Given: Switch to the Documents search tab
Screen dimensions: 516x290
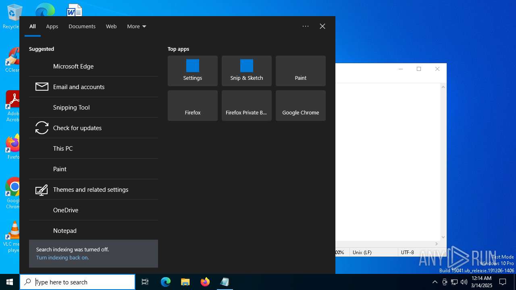Looking at the screenshot, I should click(x=82, y=27).
